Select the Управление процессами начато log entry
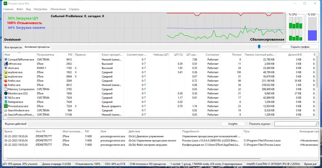 [x=161, y=141]
